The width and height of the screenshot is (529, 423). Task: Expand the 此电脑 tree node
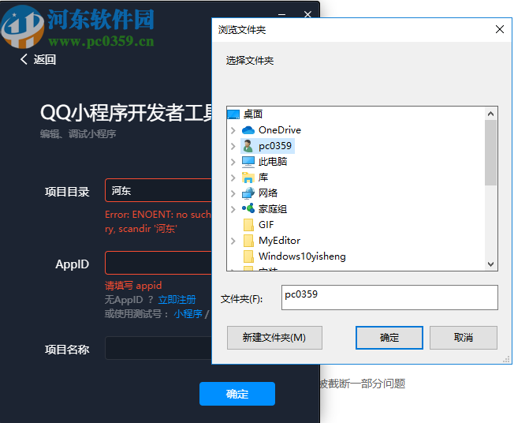pos(233,162)
